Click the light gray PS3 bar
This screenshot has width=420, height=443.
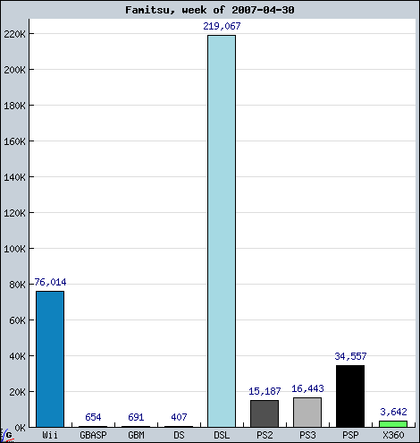[307, 413]
